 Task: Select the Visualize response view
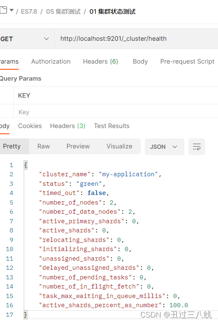tap(120, 146)
